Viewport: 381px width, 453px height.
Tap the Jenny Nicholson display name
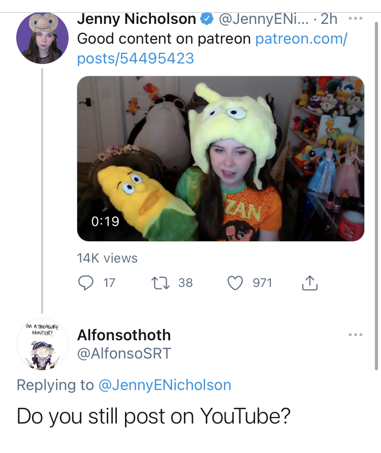137,19
